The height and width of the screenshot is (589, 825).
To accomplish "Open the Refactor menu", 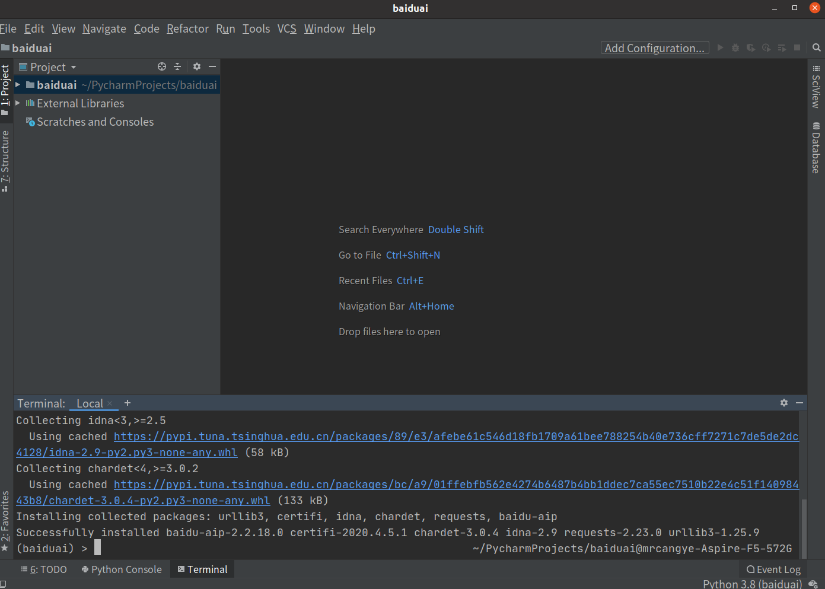I will pos(187,28).
